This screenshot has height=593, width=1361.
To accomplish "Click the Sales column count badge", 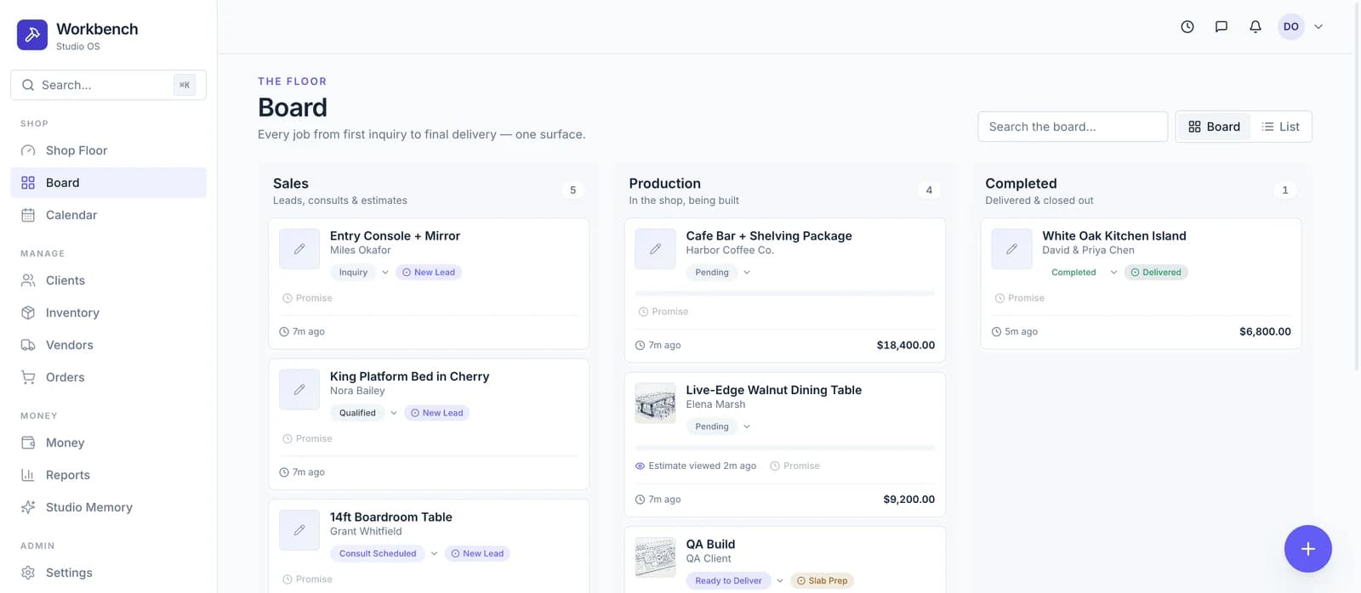I will pyautogui.click(x=572, y=190).
